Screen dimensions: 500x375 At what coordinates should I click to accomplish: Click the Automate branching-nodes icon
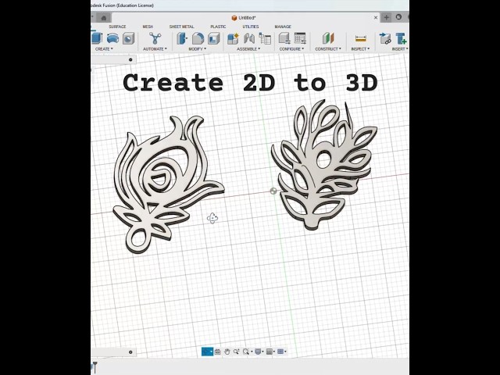click(x=155, y=38)
